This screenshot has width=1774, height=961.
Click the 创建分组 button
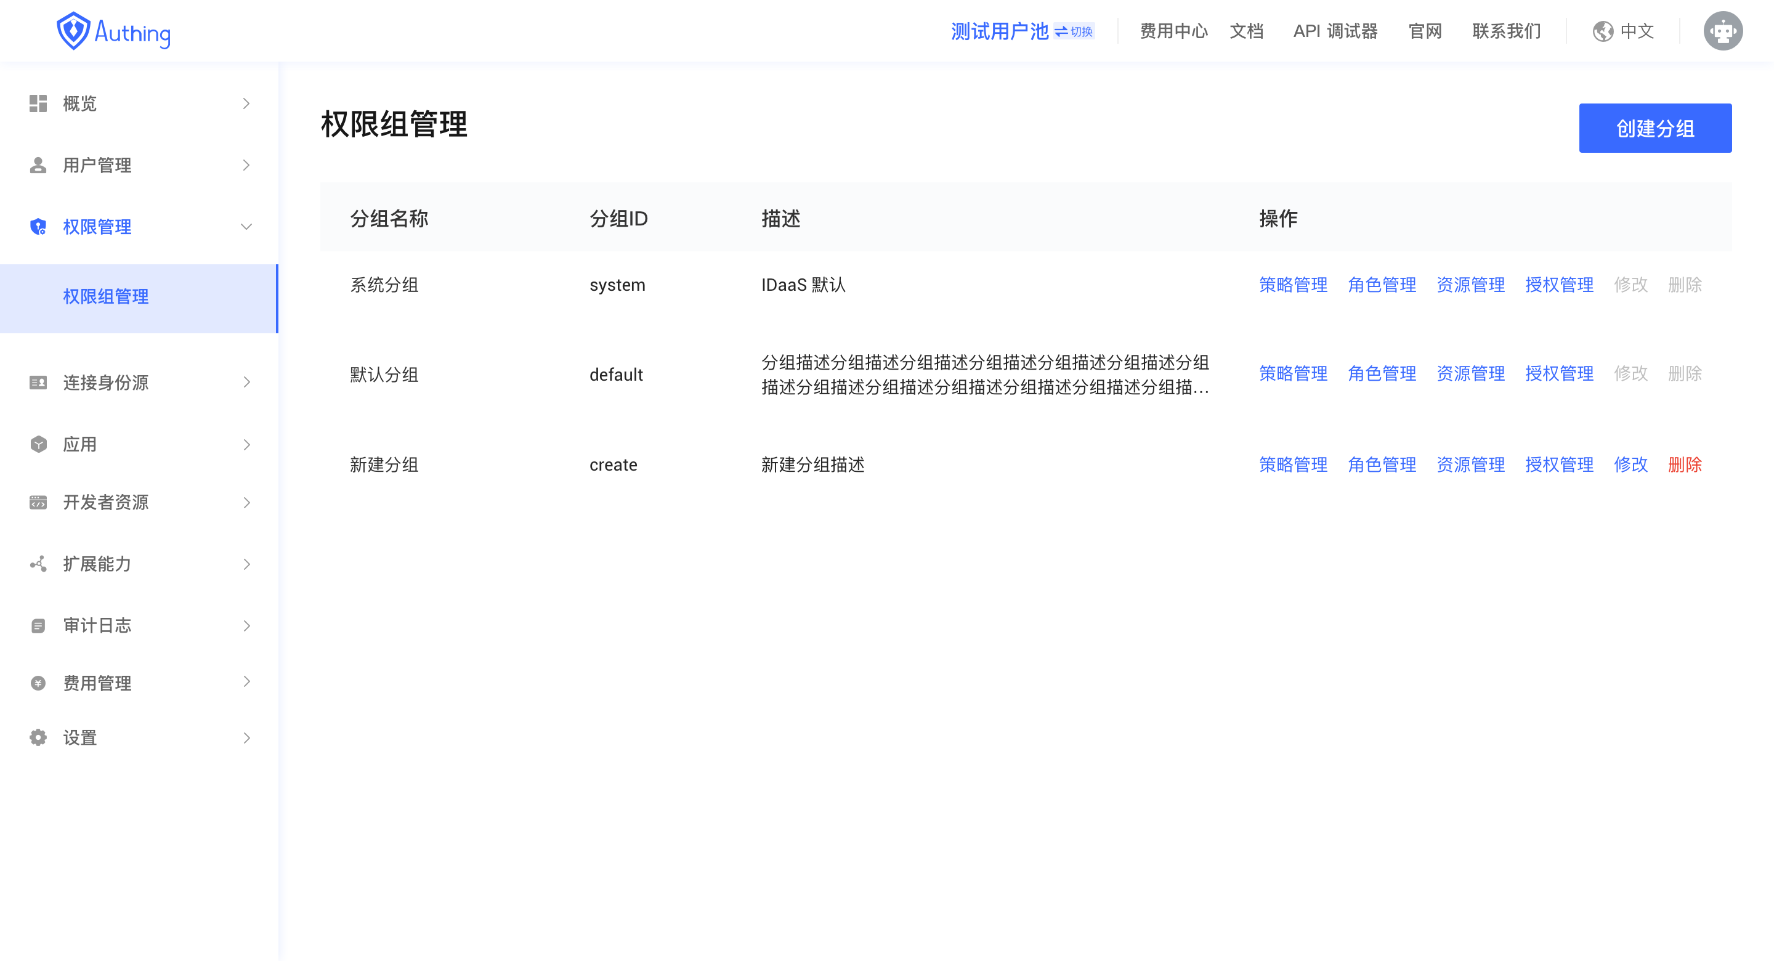pyautogui.click(x=1654, y=128)
